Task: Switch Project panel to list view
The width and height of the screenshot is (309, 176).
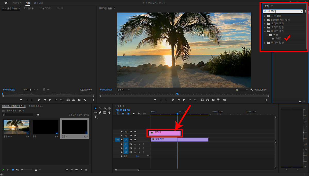Action: point(8,170)
